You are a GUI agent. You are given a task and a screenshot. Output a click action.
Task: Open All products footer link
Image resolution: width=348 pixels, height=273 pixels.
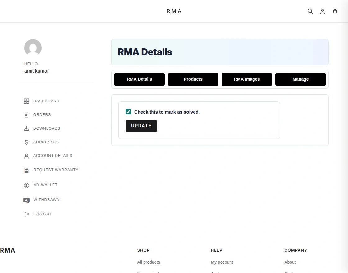[149, 262]
